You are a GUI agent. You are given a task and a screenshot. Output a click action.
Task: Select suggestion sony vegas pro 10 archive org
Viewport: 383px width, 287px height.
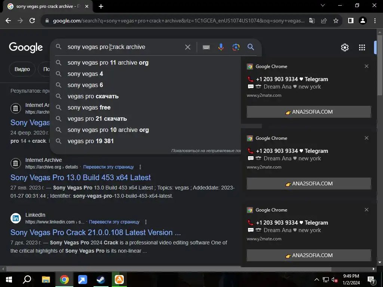[x=145, y=130]
